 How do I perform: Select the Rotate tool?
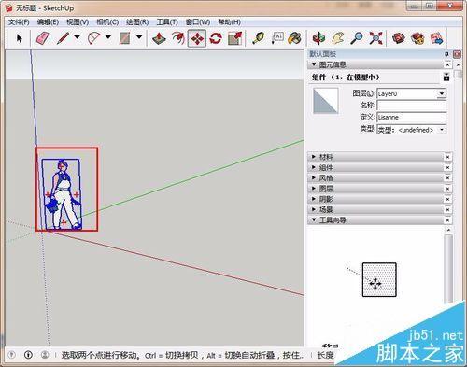(216, 38)
